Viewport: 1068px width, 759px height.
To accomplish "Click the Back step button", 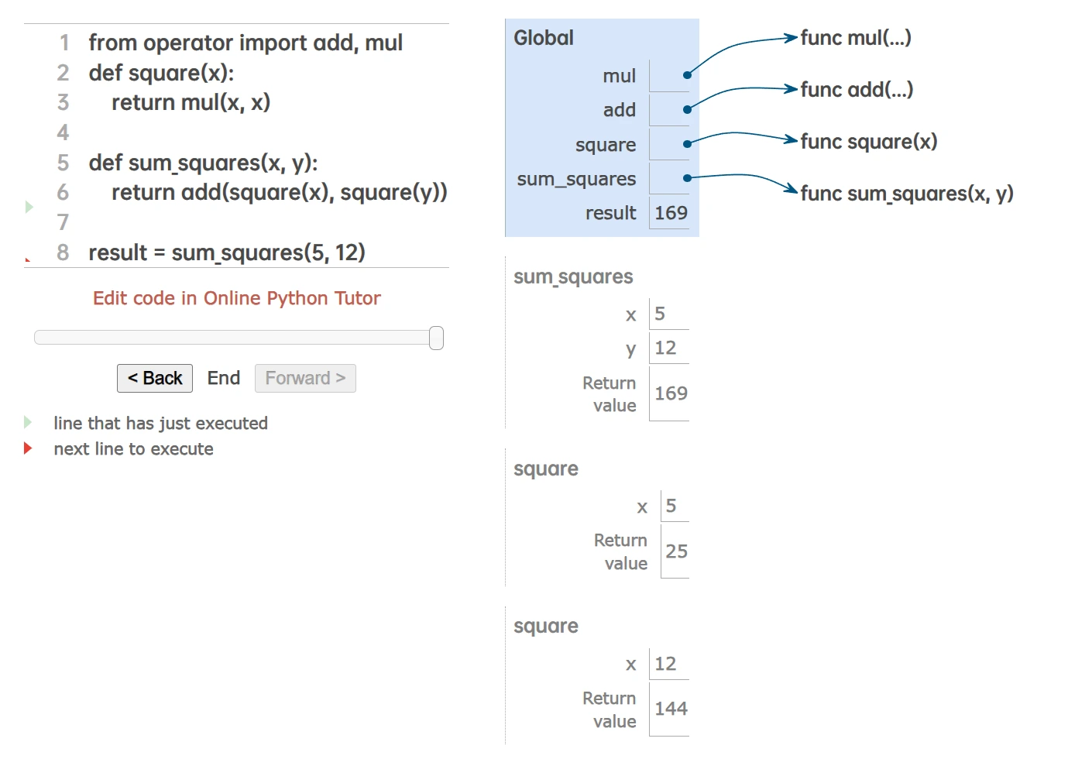I will point(155,378).
